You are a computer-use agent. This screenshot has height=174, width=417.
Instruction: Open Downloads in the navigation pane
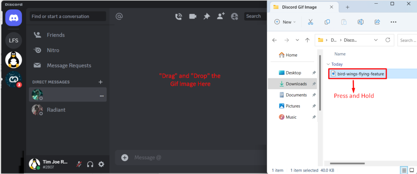point(293,84)
